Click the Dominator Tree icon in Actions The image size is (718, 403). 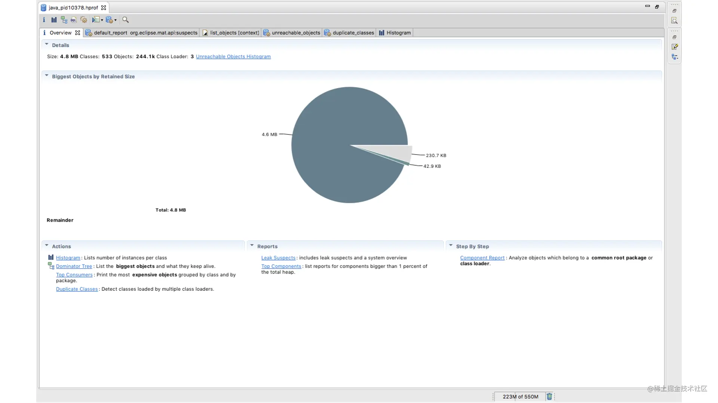51,266
